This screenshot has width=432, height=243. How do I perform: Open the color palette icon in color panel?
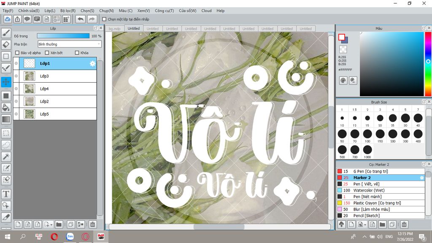tap(343, 81)
